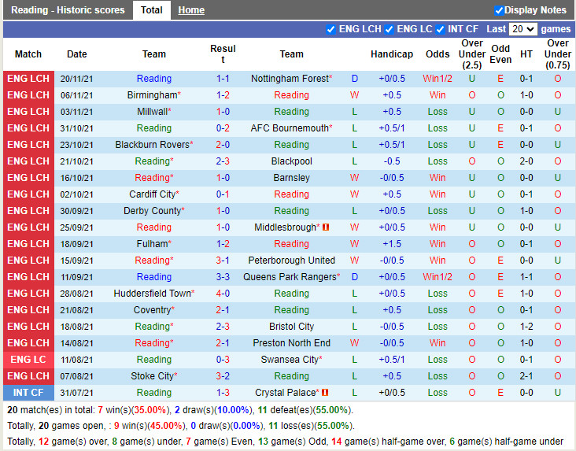Open the Last 20 games dropdown
This screenshot has height=451, width=576.
point(522,29)
